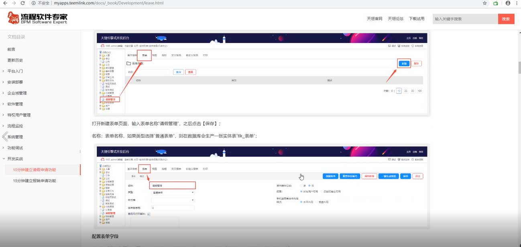Check the 是否可打开脚本 checkbox

(148, 214)
